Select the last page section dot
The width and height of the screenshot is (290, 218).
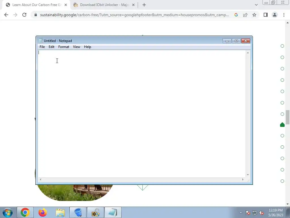(x=282, y=181)
